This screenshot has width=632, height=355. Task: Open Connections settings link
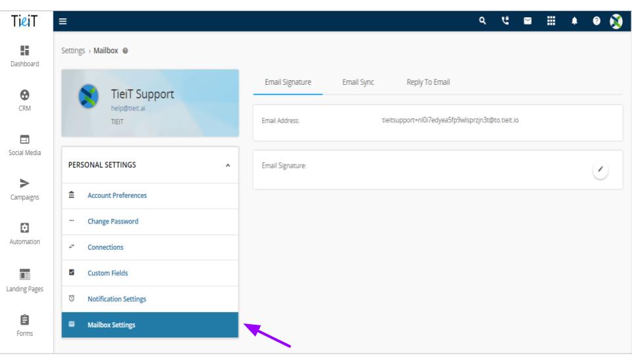[105, 247]
